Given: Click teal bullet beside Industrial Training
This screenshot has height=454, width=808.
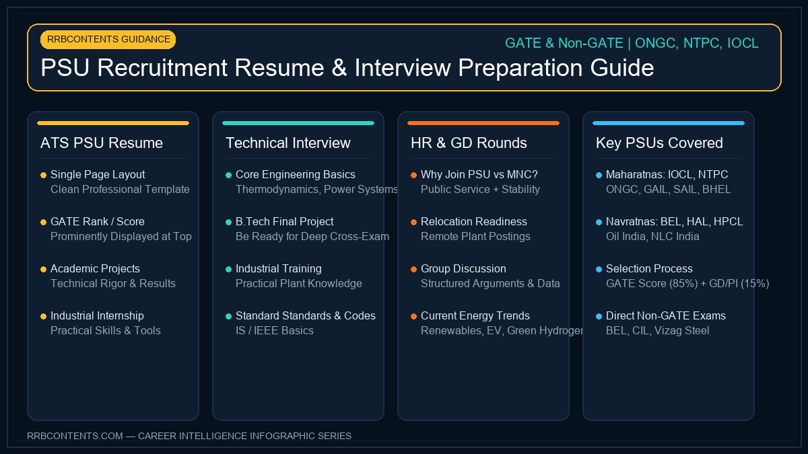Looking at the screenshot, I should pos(228,269).
